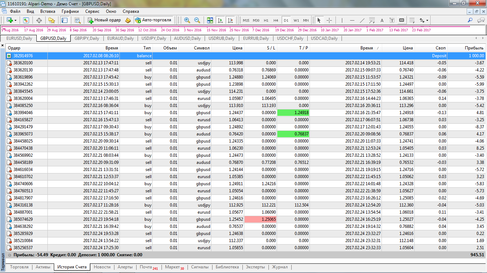Zoom out the chart with magnifier minus
The width and height of the screenshot is (487, 273).
[x=197, y=20]
